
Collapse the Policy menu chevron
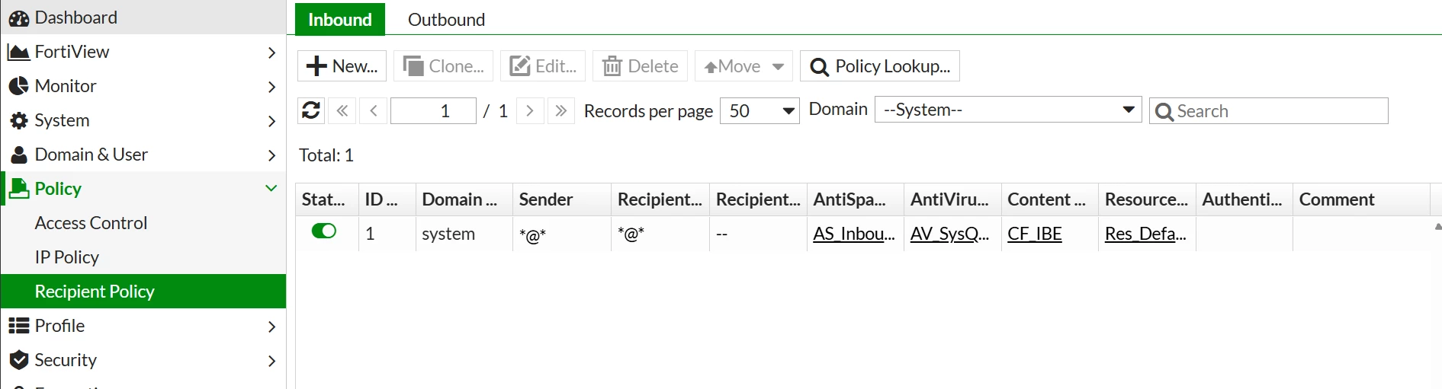271,188
